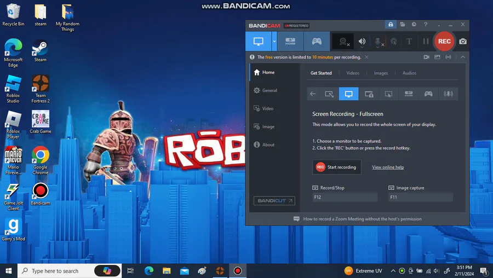
Task: Toggle the text overlay T icon
Action: coord(409,42)
